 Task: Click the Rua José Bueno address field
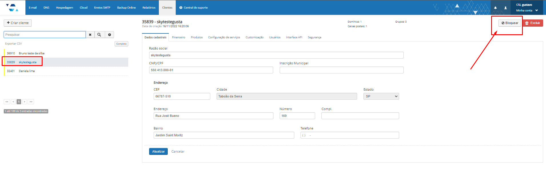pos(213,116)
